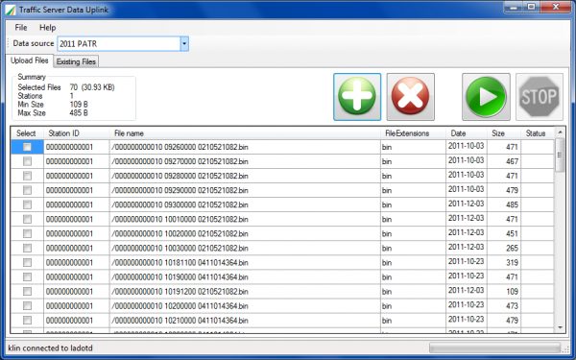Sort by the Date column header
The height and width of the screenshot is (360, 576).
point(467,133)
